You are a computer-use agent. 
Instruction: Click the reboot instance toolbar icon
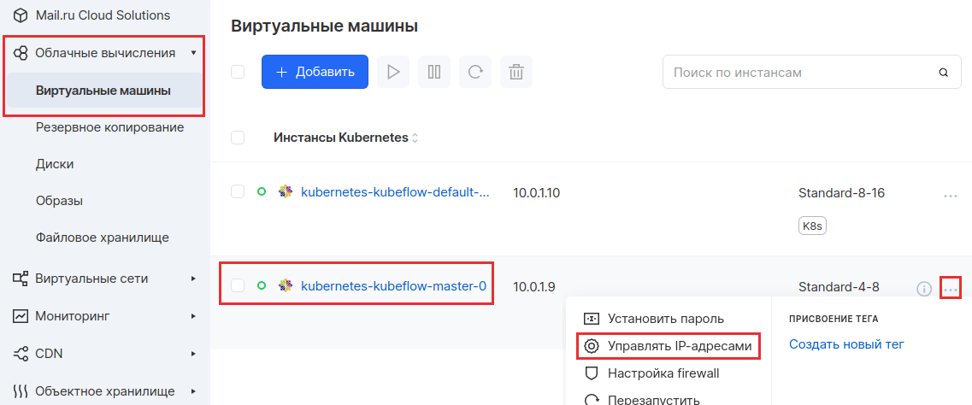(475, 72)
